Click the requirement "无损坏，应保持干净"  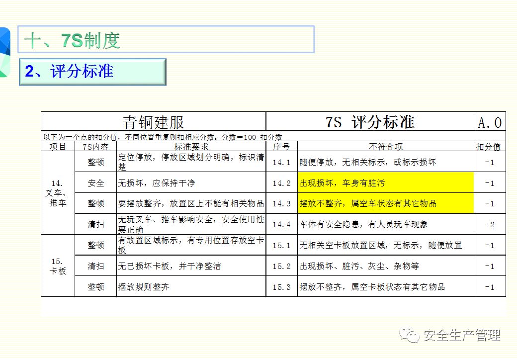191,182
